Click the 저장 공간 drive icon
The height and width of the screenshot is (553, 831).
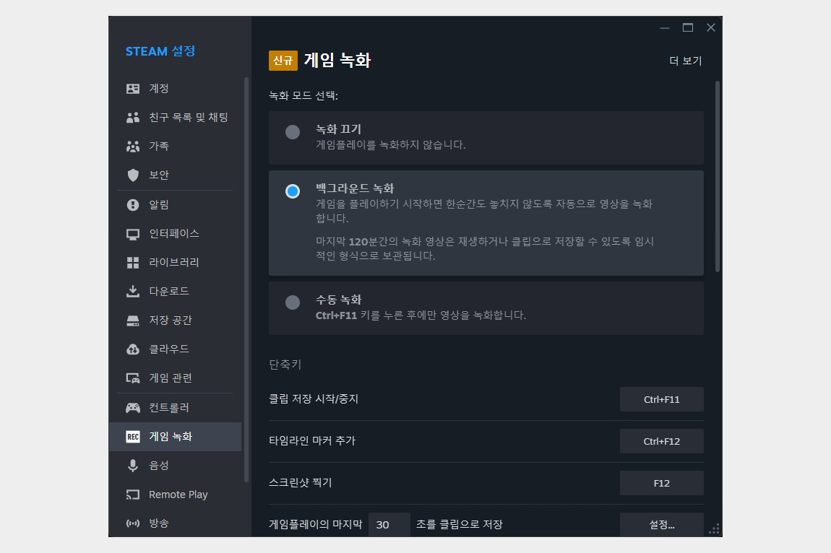(x=132, y=321)
